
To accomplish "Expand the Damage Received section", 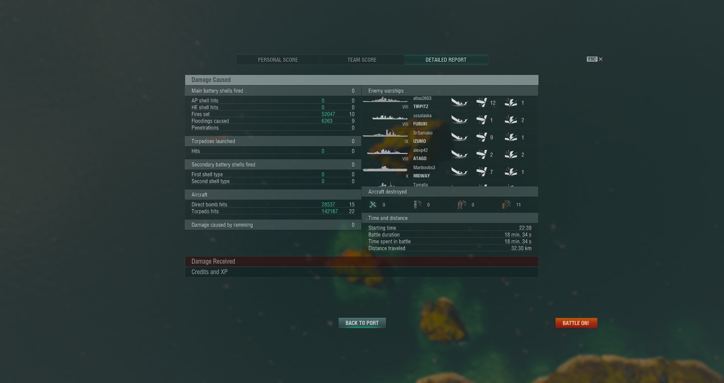I will (362, 261).
